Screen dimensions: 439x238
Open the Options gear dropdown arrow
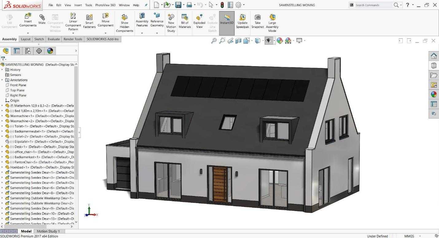(244, 5)
